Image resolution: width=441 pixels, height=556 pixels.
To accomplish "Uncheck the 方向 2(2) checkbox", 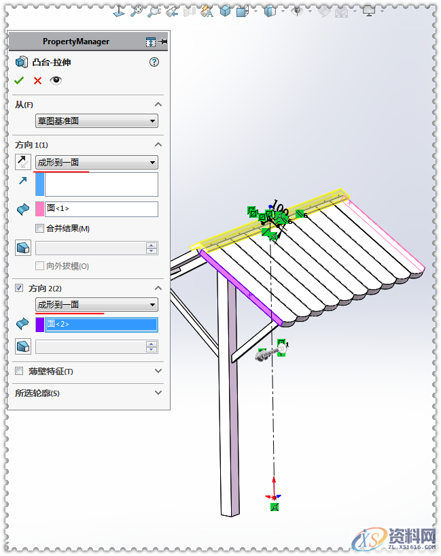I will click(x=19, y=288).
